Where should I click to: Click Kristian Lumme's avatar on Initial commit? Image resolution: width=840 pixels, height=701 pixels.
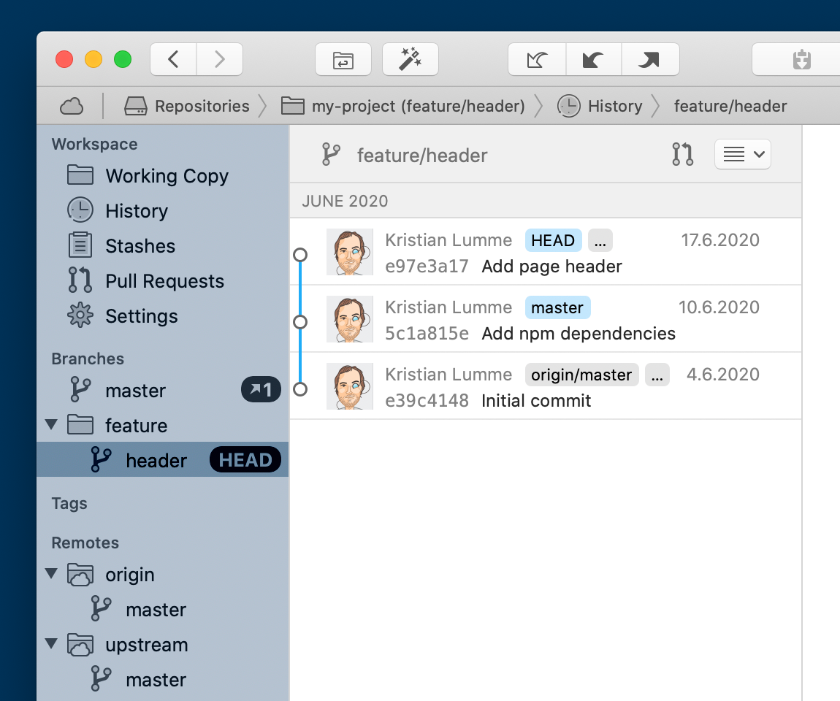click(350, 386)
